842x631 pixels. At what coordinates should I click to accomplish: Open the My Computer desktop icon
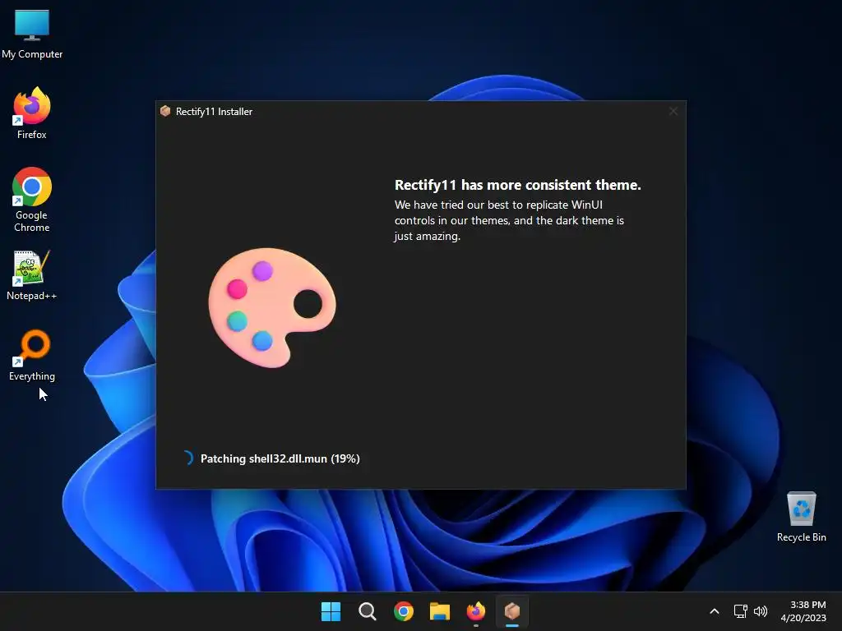click(x=32, y=34)
